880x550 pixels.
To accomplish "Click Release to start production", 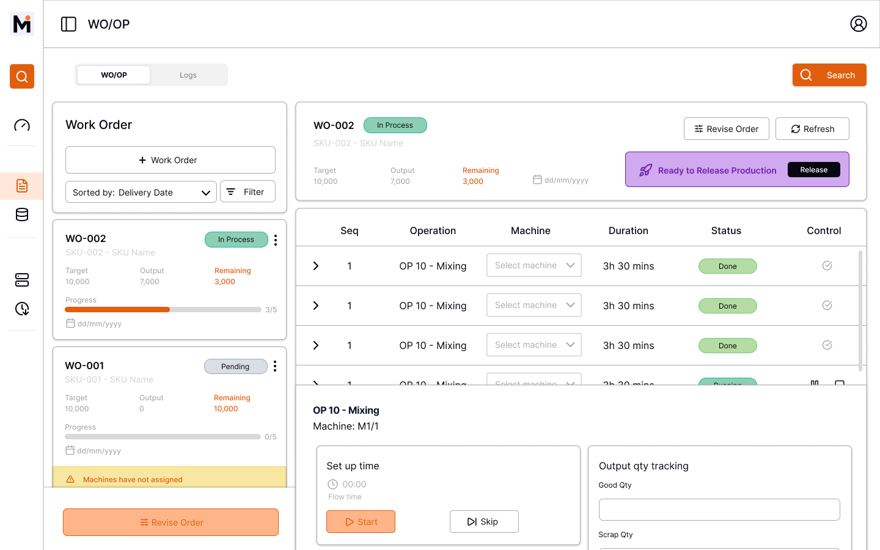I will [813, 170].
